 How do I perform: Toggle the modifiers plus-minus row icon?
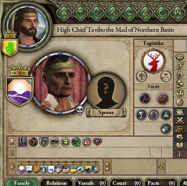[x=12, y=153]
